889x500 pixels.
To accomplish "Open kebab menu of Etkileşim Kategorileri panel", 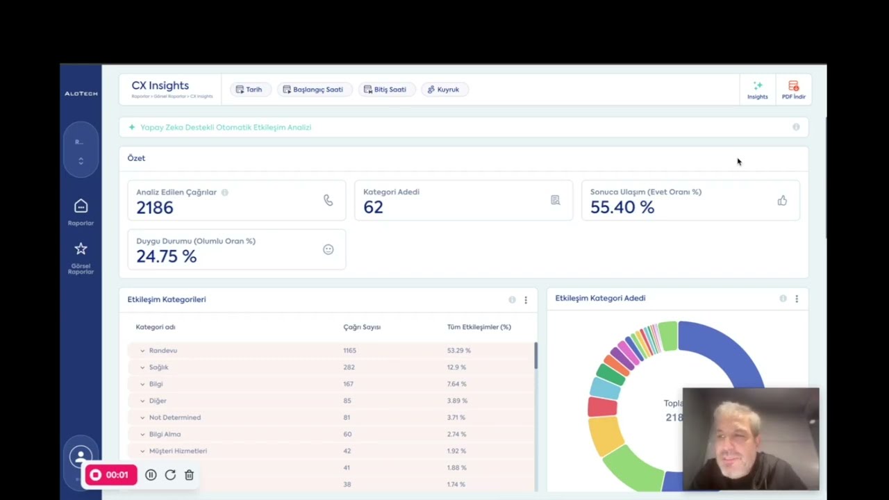I will [526, 300].
